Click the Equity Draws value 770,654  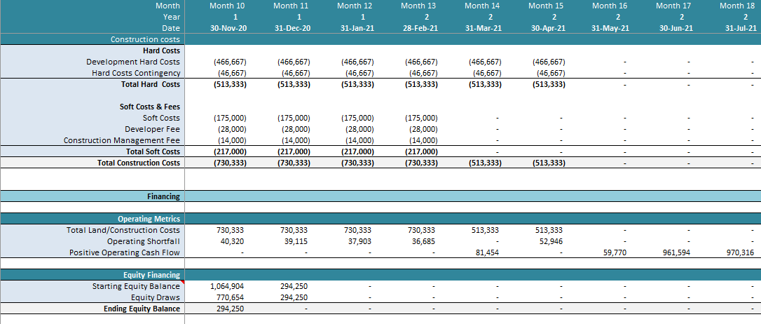231,297
